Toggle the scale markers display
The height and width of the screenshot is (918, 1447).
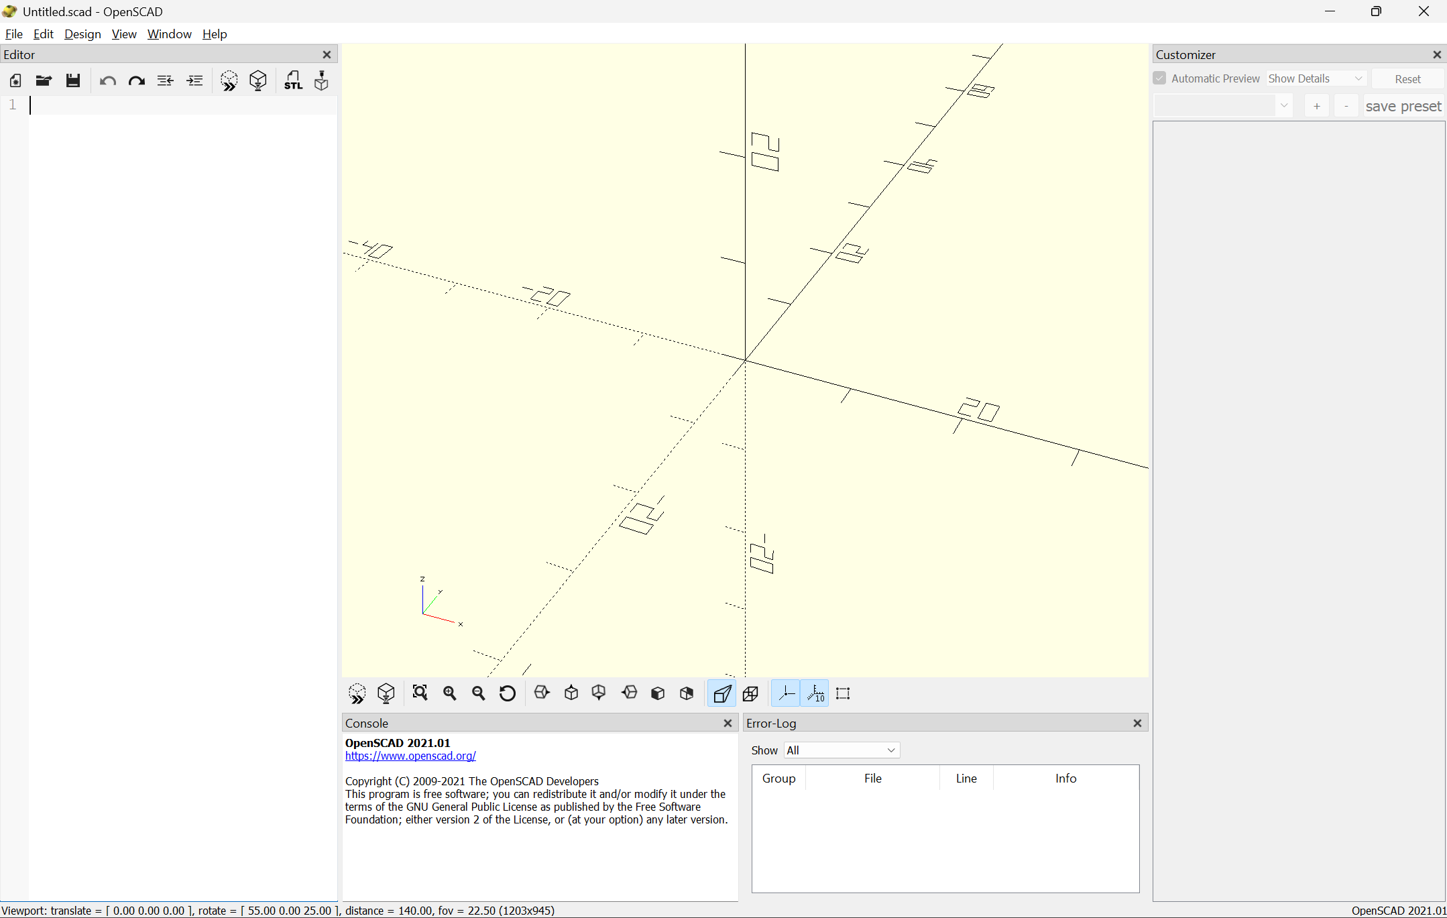(816, 693)
